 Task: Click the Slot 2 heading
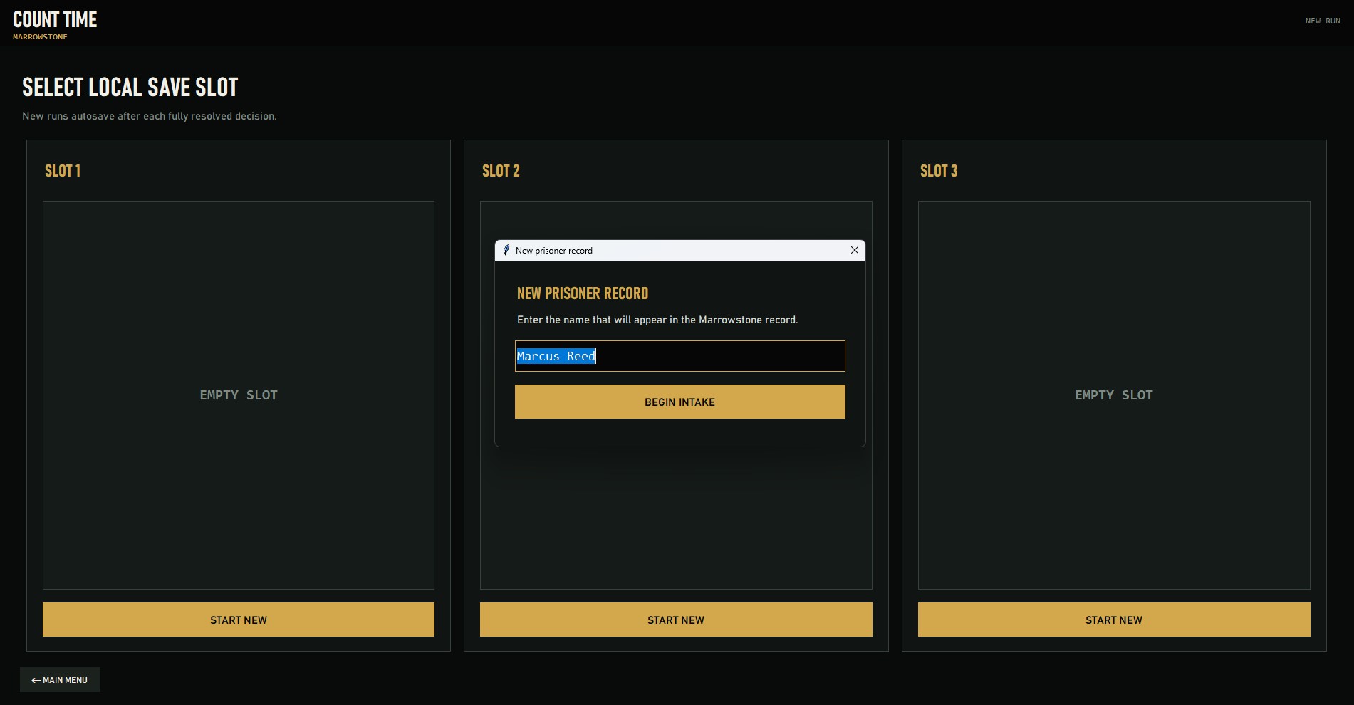pos(501,171)
